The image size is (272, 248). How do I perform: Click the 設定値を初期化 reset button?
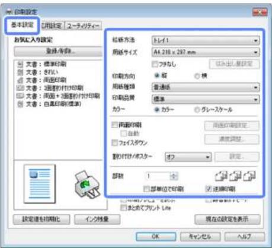coord(41,220)
